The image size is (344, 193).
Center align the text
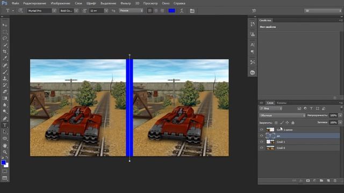pos(156,11)
